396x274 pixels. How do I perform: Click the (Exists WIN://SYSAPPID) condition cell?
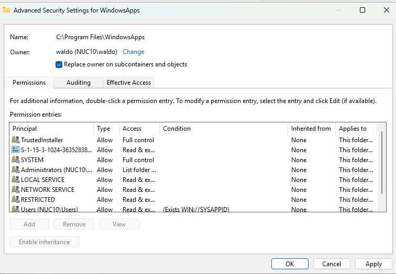(x=196, y=209)
